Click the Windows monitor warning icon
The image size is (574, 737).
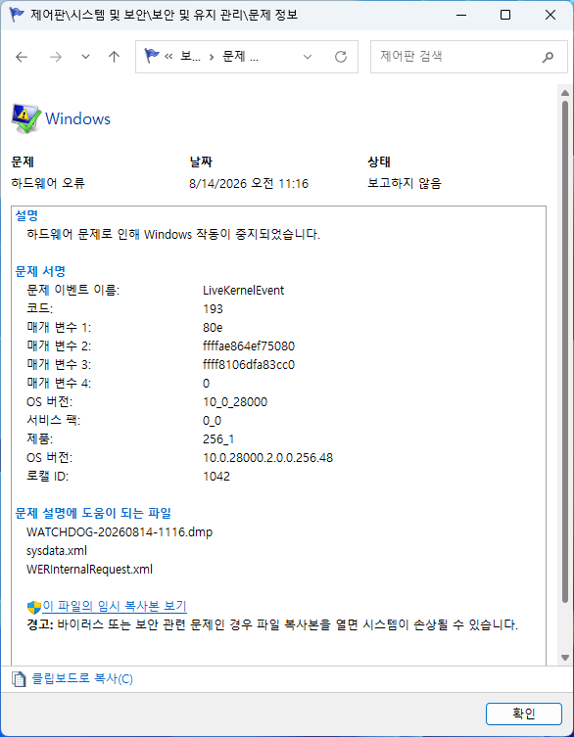[x=25, y=118]
